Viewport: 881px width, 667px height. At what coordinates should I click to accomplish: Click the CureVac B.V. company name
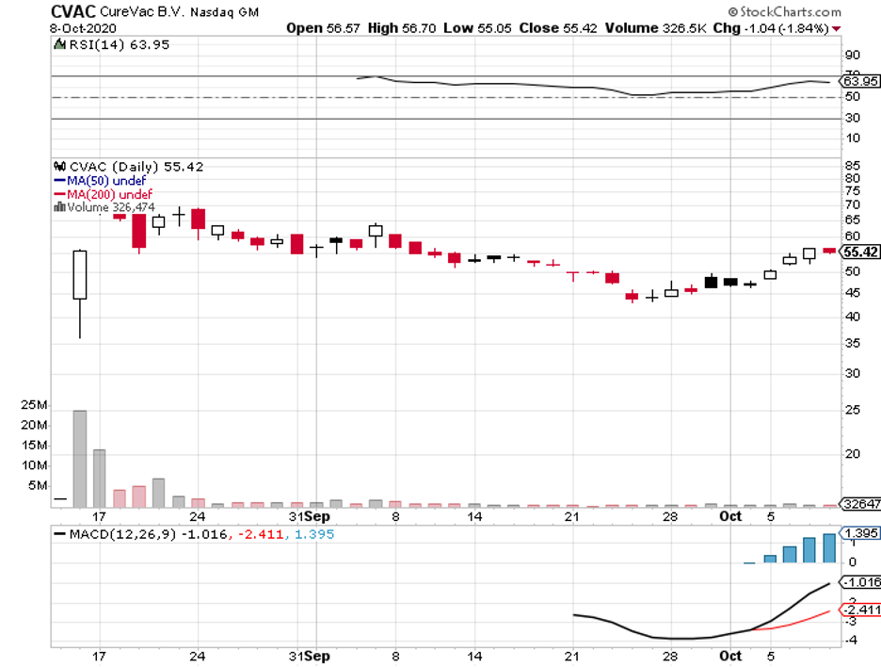click(142, 11)
